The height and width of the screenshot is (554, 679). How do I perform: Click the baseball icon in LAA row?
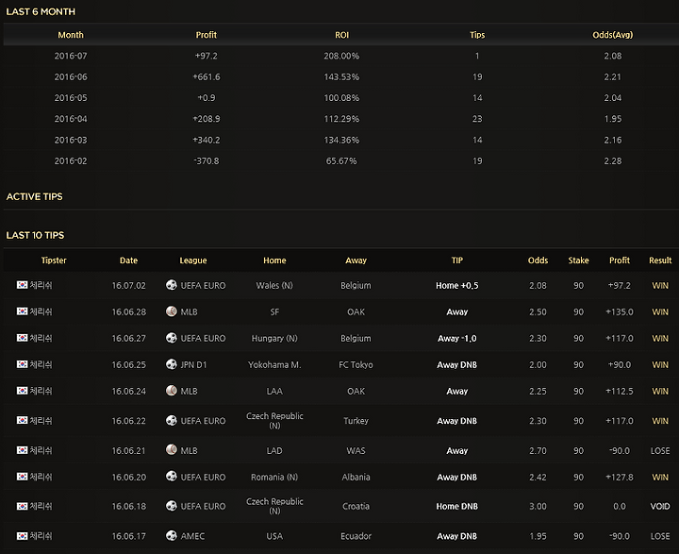click(172, 391)
